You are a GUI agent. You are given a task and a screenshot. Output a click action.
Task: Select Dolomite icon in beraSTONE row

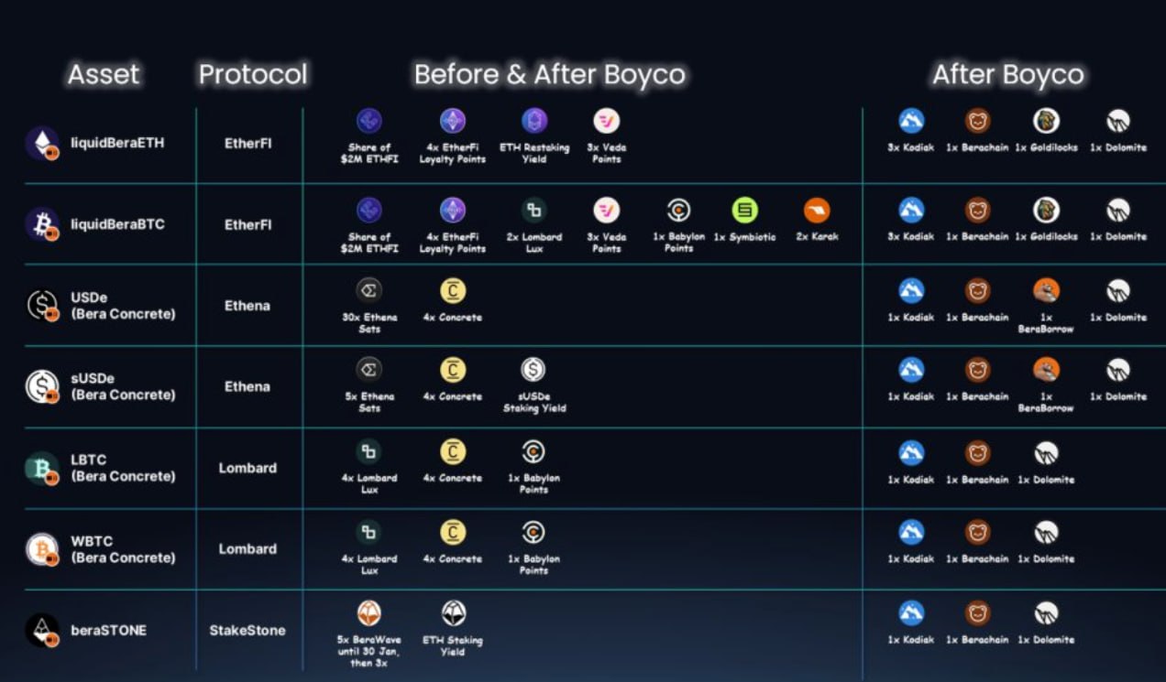1046,613
